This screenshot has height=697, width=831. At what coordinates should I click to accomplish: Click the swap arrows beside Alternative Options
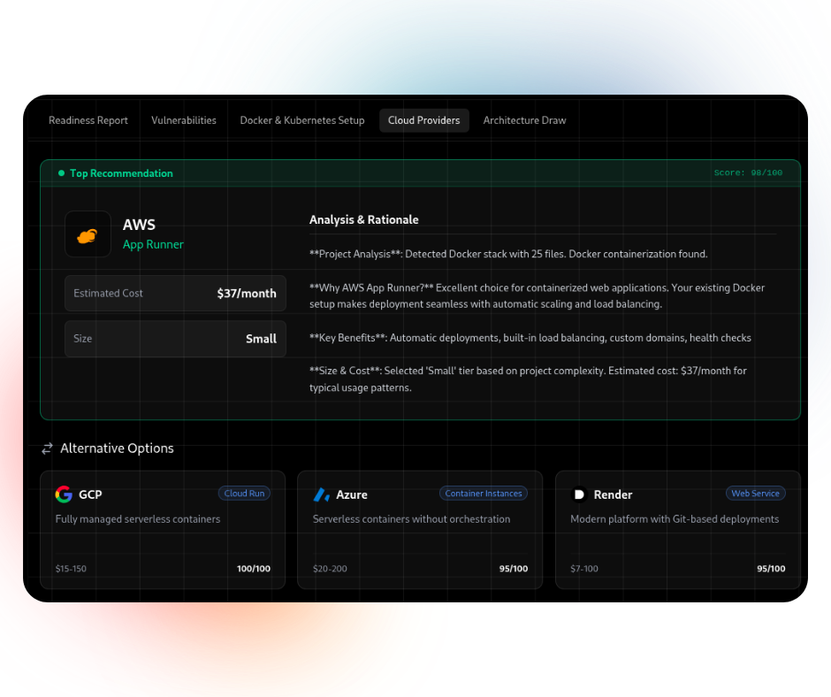[47, 448]
